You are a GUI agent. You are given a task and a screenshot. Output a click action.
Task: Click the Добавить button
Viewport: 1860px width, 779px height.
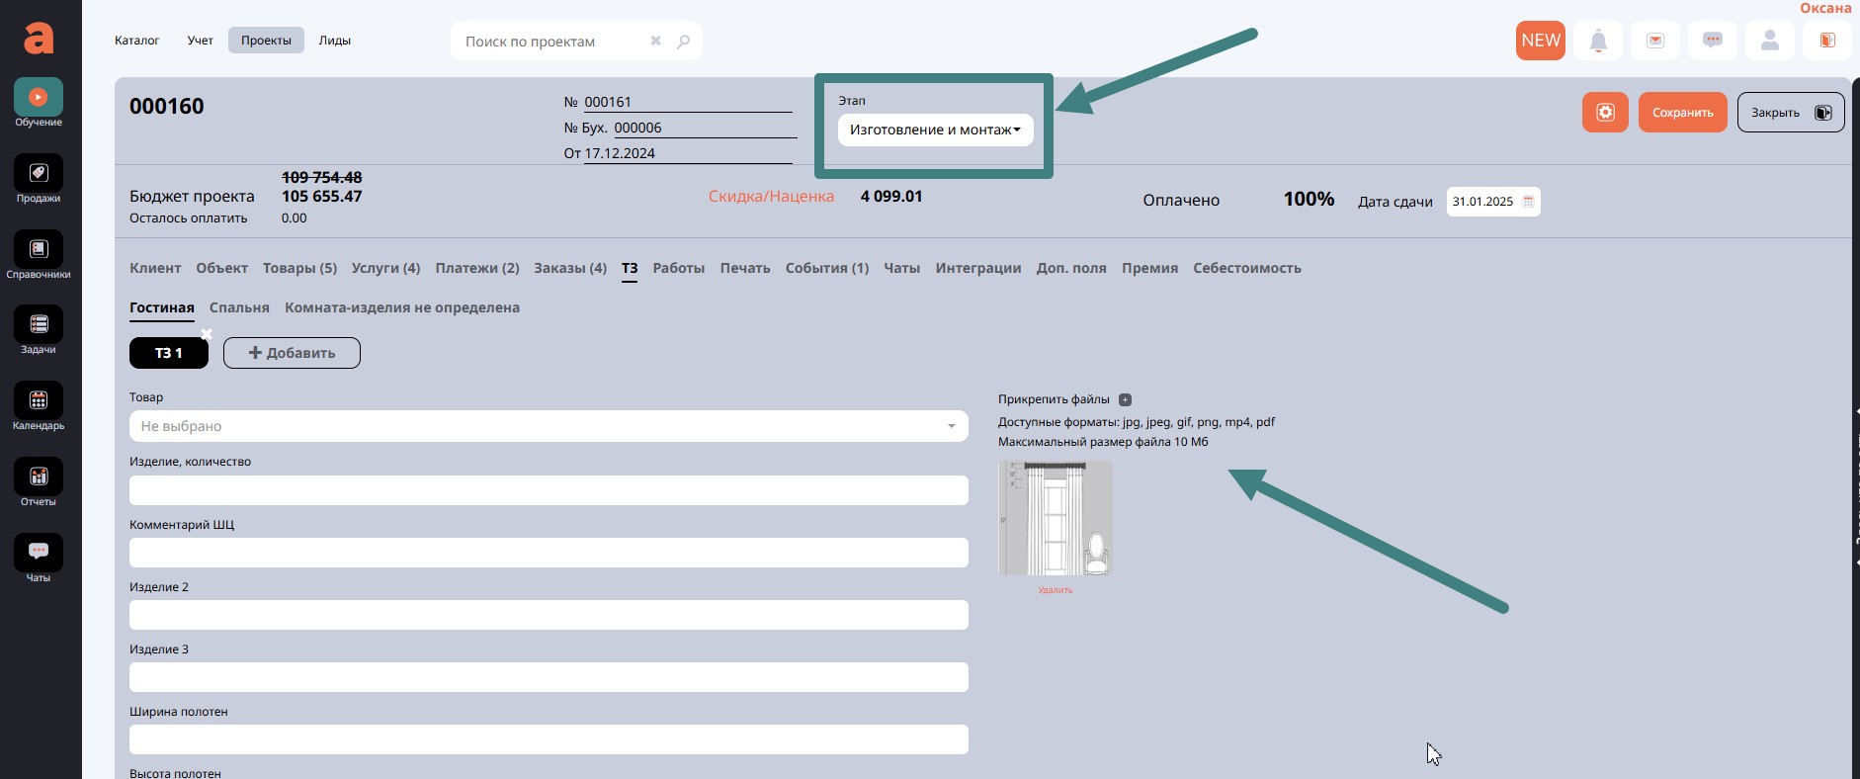(292, 353)
